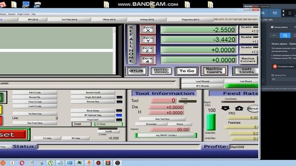Click the Z axis DRO value
This screenshot has height=166, width=296.
[x=199, y=50]
